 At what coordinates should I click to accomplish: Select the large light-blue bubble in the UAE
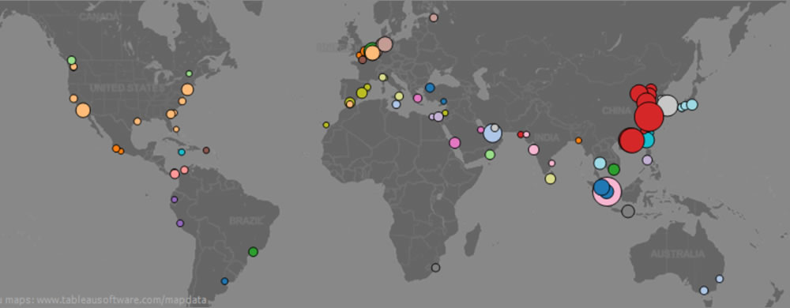[x=492, y=133]
